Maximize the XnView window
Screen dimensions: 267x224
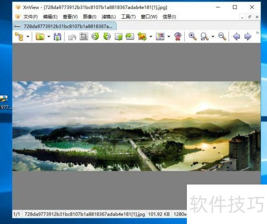pos(235,7)
